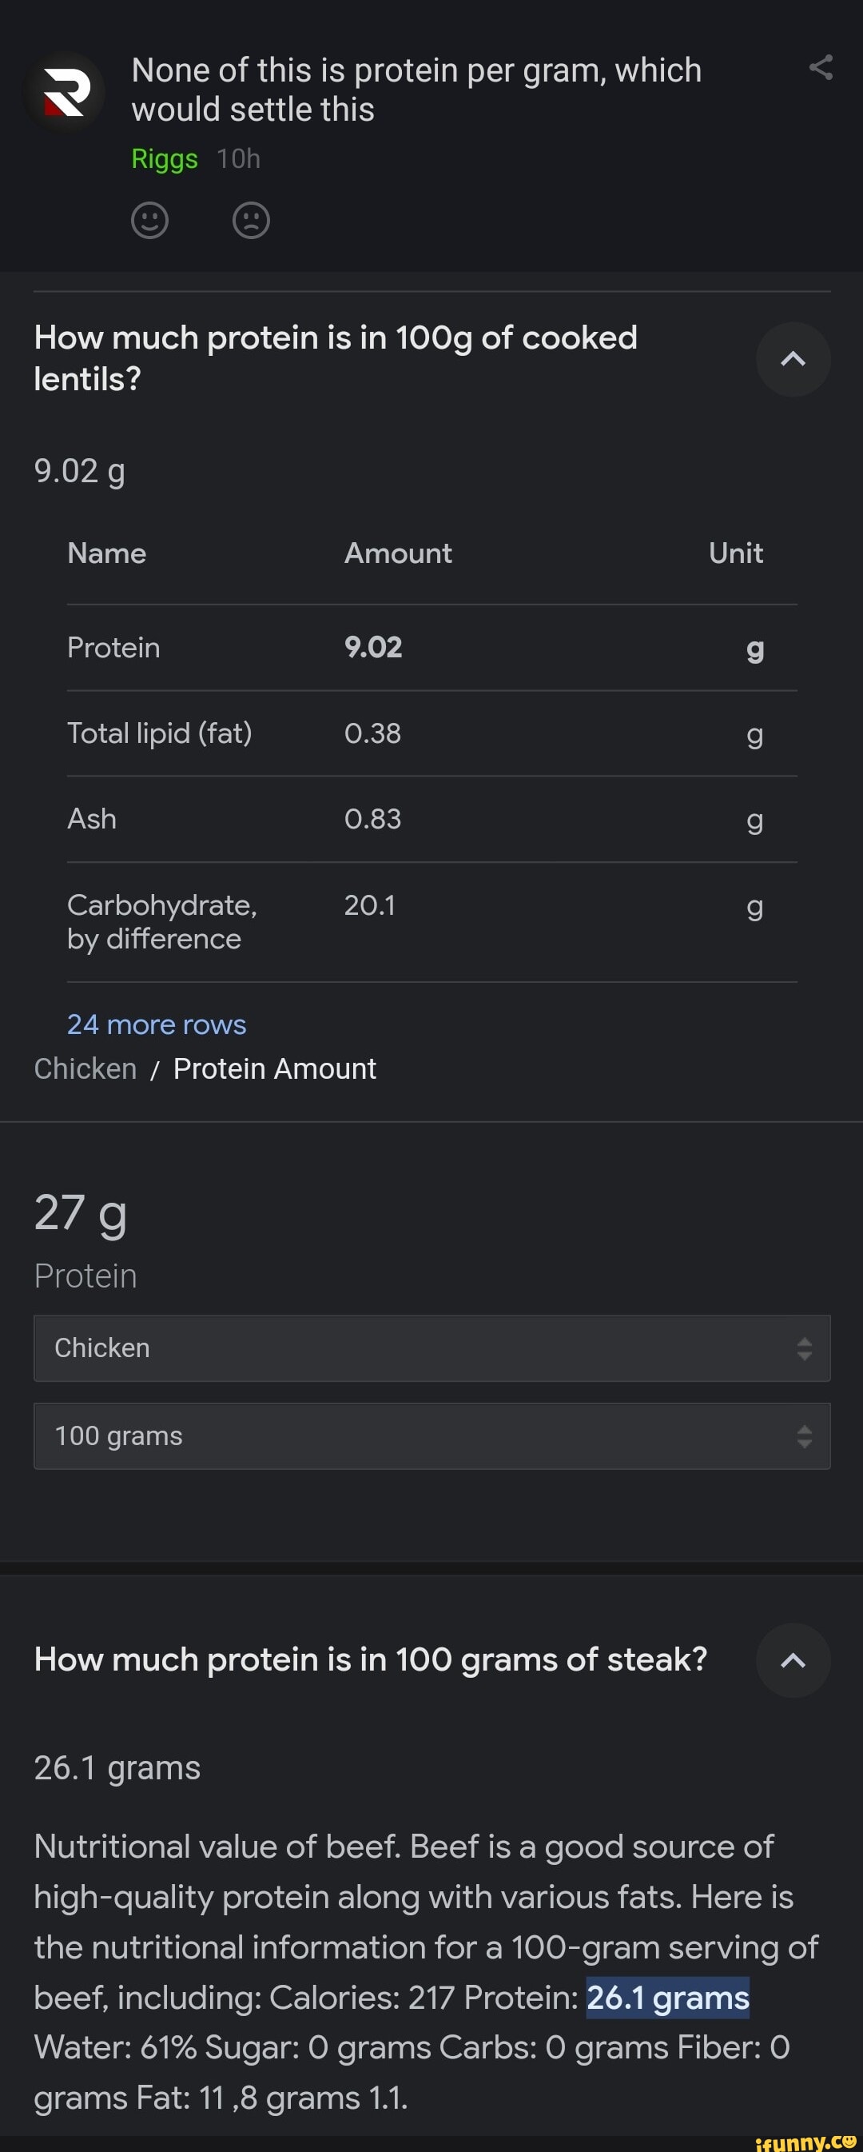Image resolution: width=863 pixels, height=2152 pixels.
Task: Click the 24 more rows link
Action: tap(156, 1024)
